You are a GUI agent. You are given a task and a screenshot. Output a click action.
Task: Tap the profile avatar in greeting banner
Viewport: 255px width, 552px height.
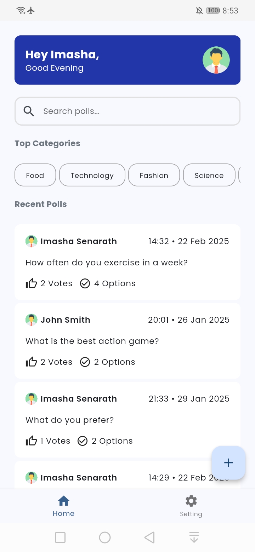(216, 60)
